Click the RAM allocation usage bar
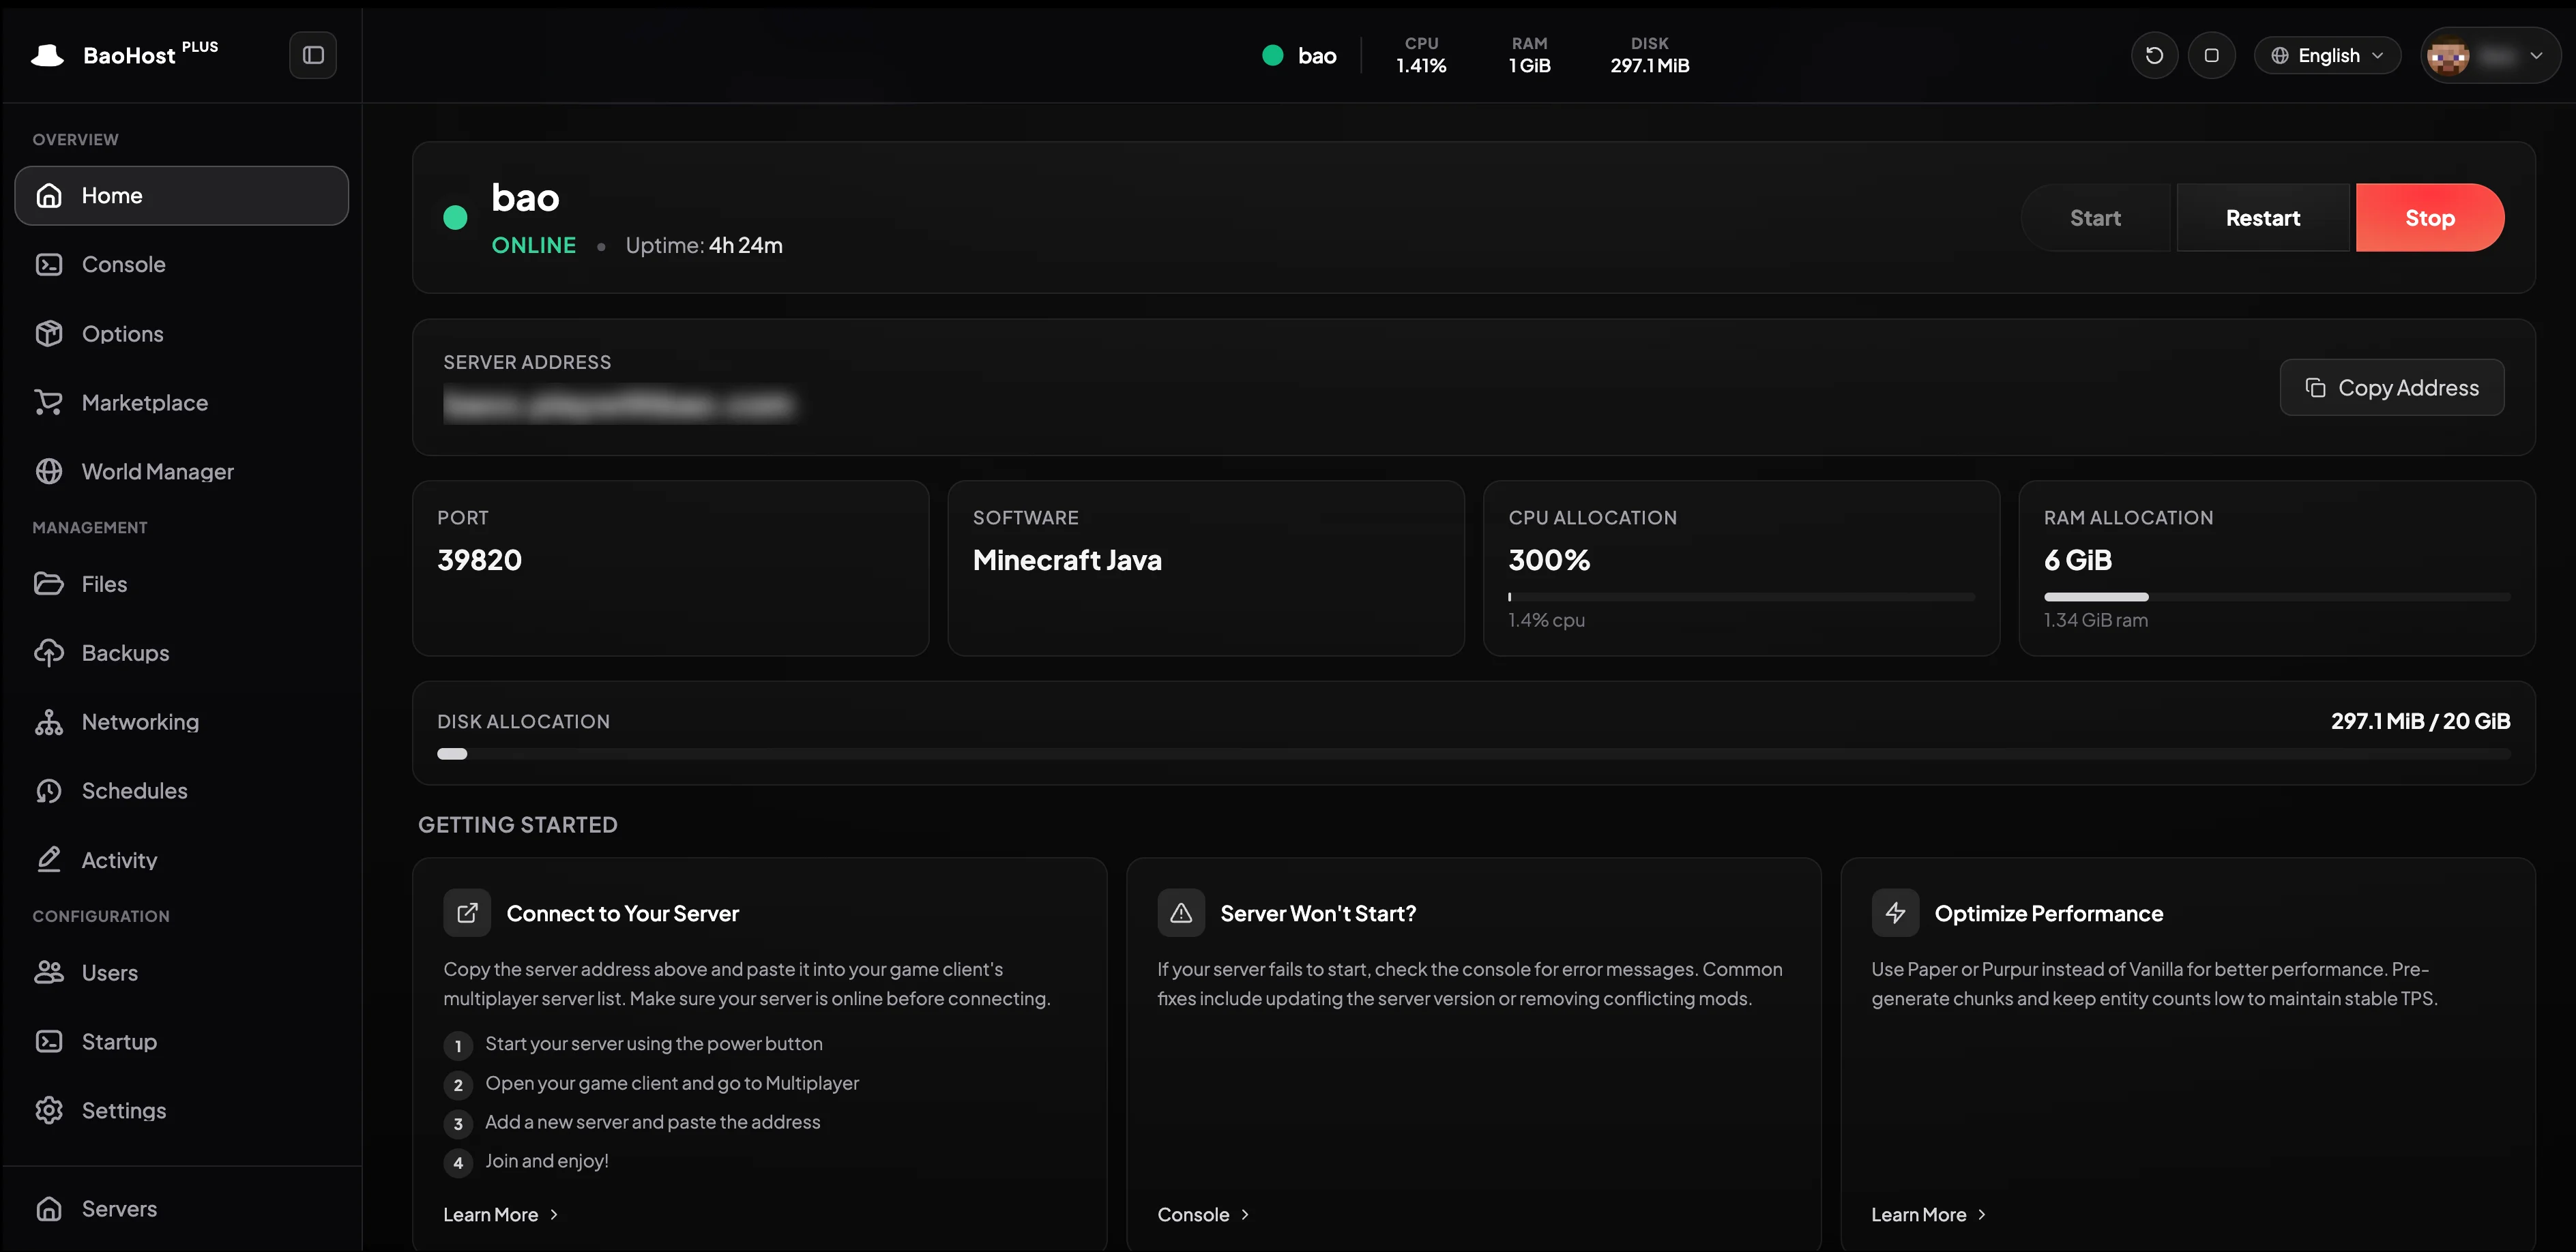The image size is (2576, 1252). (2276, 597)
